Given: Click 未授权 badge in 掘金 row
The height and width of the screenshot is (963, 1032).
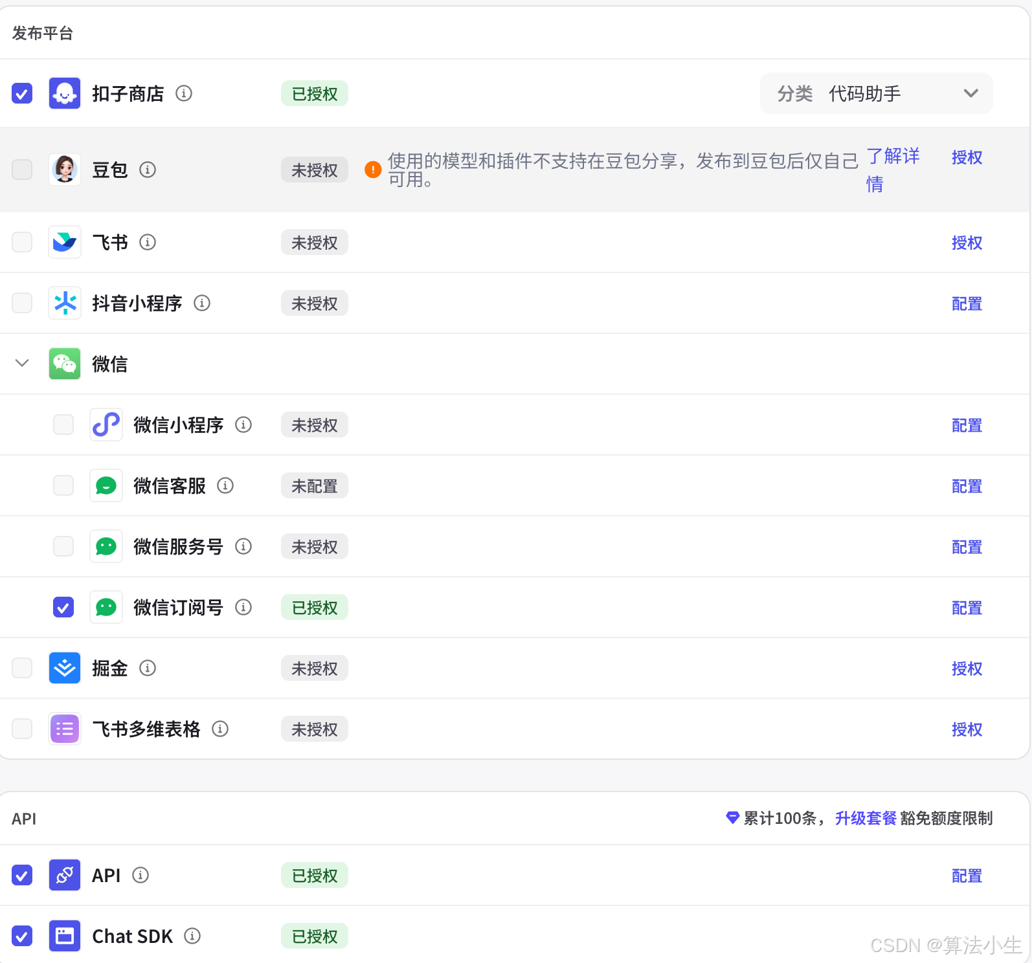Looking at the screenshot, I should pyautogui.click(x=315, y=668).
